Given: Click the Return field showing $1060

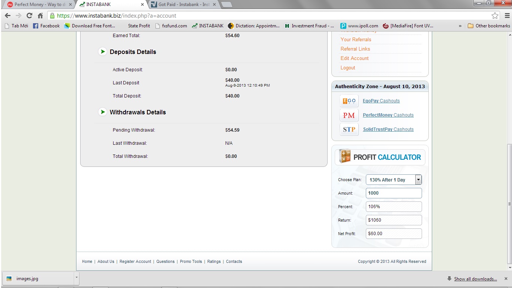Looking at the screenshot, I should [x=394, y=220].
